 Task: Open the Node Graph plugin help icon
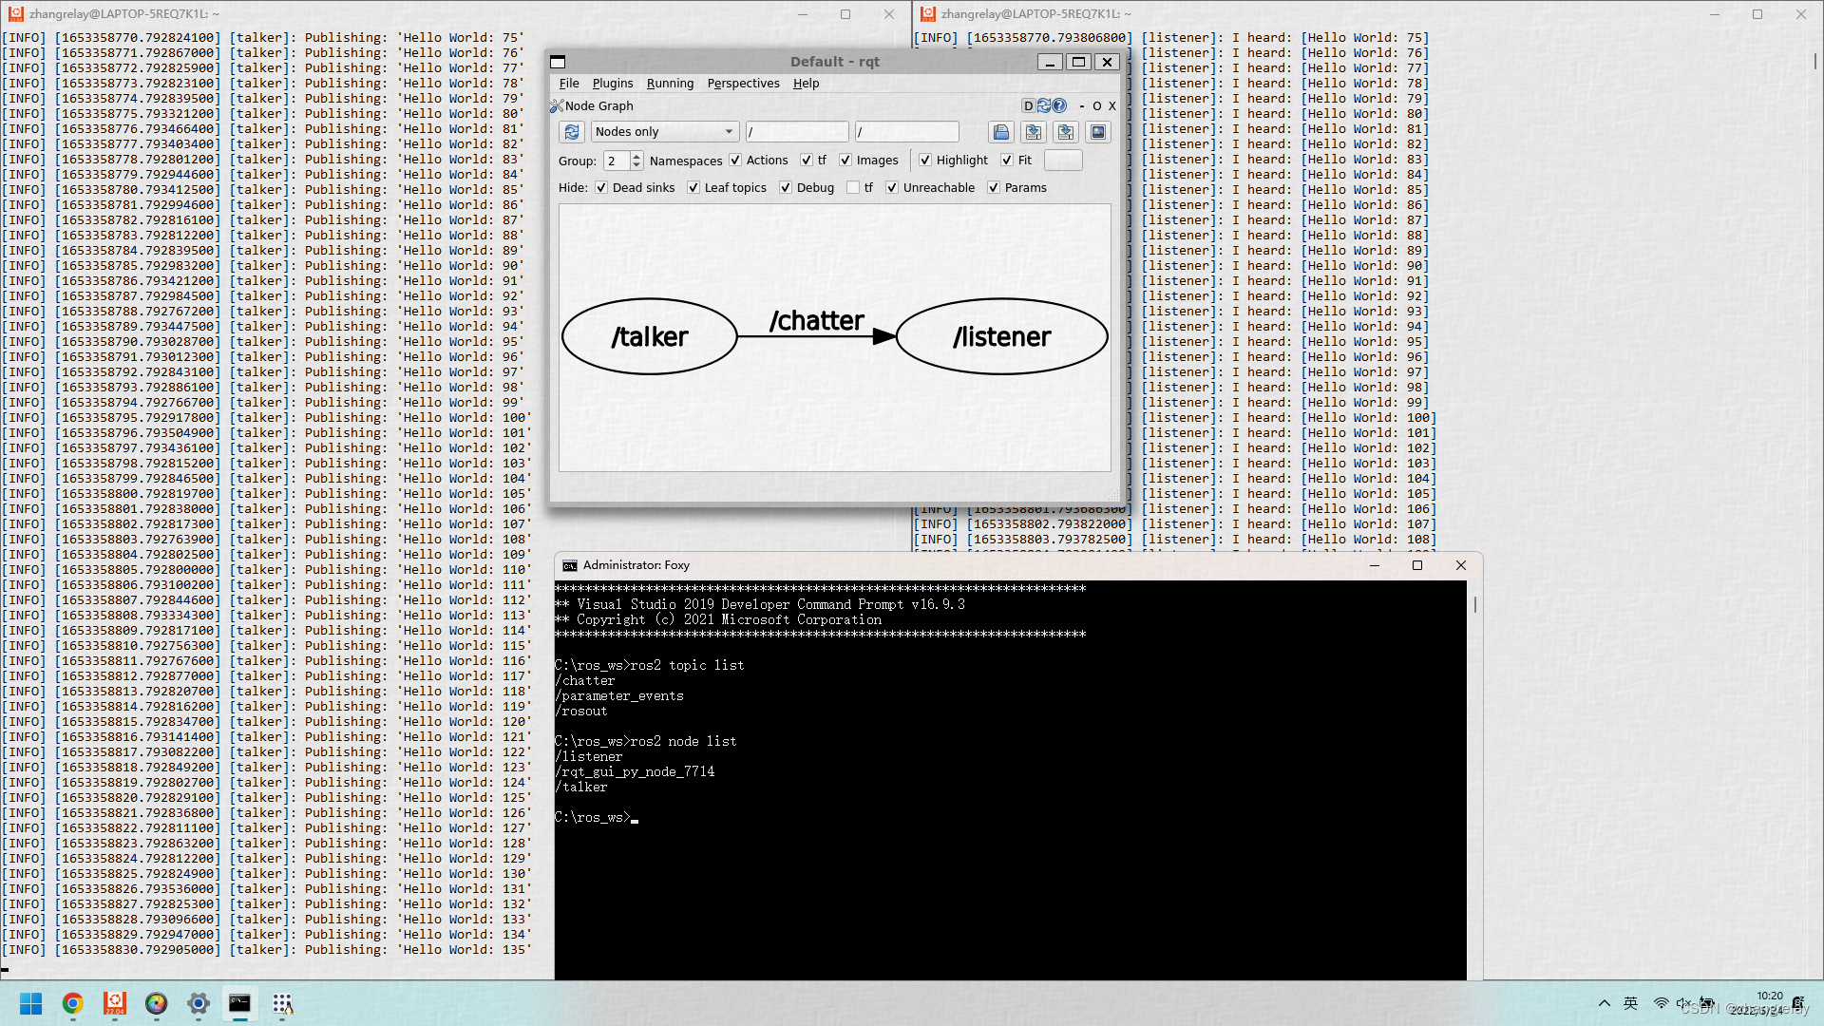click(x=1059, y=105)
